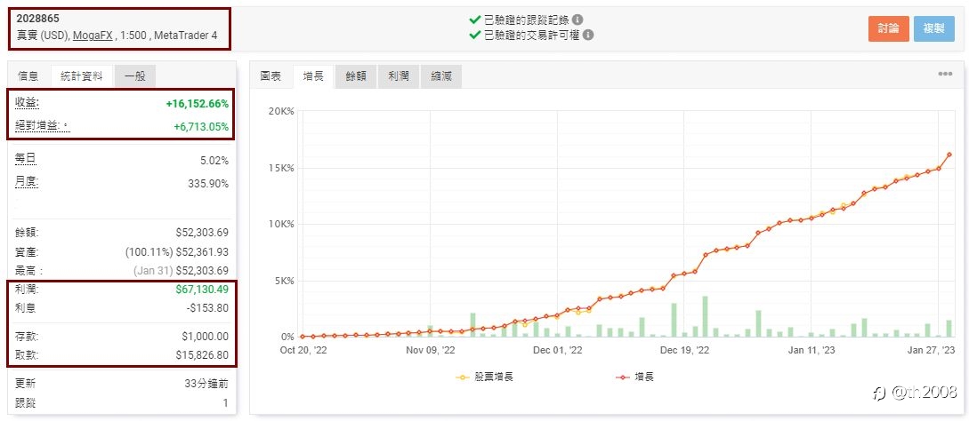The height and width of the screenshot is (421, 969).
Task: Open the MogaFX broker link
Action: click(93, 36)
